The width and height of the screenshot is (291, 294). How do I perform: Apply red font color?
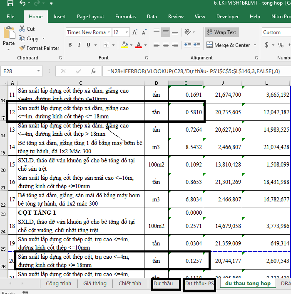pos(139,45)
